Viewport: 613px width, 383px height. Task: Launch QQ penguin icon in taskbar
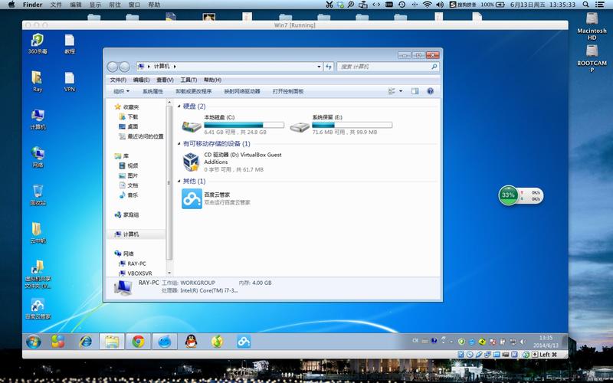[x=191, y=342]
